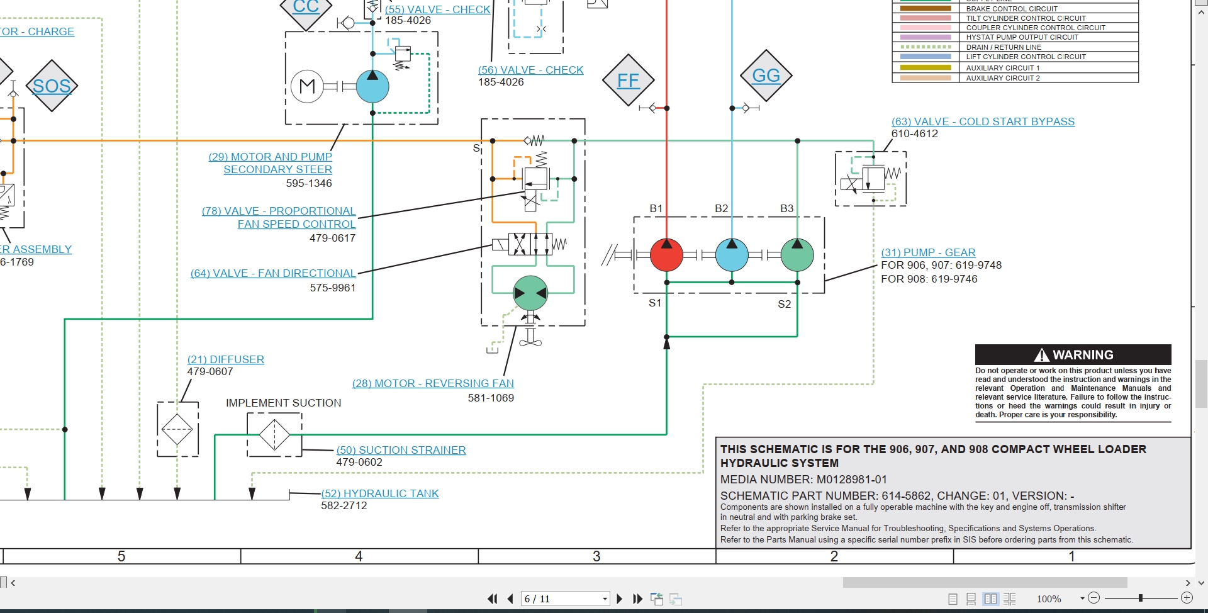Open (52) HYDRAULIC TANK link
The image size is (1208, 613).
(380, 493)
